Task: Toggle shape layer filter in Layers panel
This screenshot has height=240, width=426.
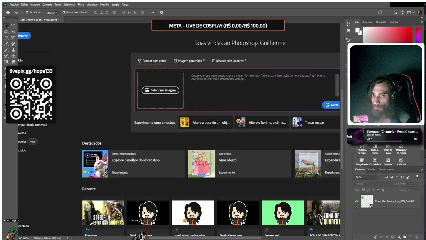Action: [402, 177]
